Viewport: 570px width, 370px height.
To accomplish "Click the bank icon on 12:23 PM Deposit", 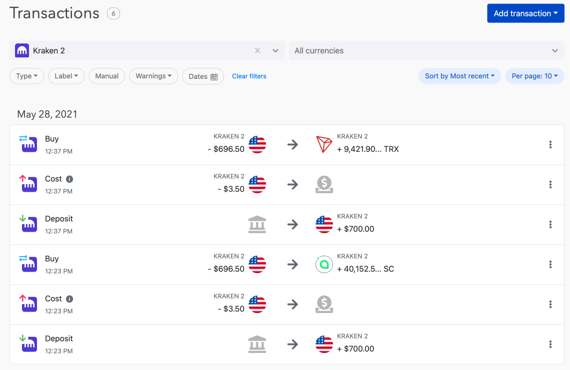I will pos(257,344).
